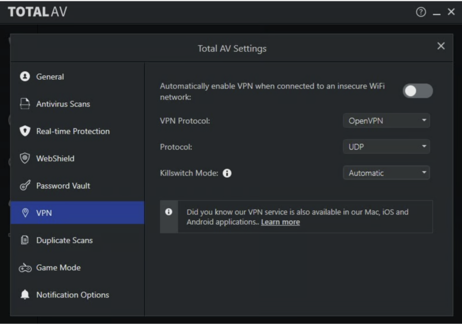
Task: Click the 'Automatically enable VPN' description text
Action: [x=272, y=91]
